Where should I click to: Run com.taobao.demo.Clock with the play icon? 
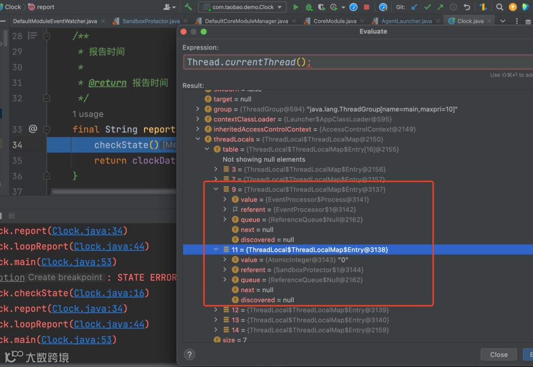click(x=296, y=7)
